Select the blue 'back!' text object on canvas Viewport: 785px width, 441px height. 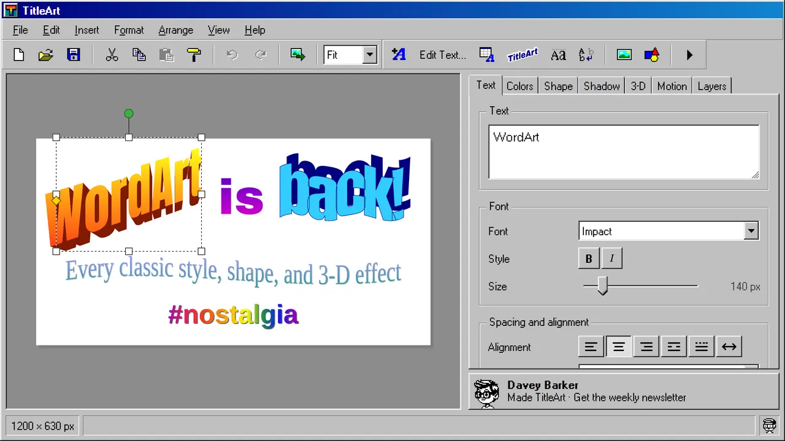point(345,187)
